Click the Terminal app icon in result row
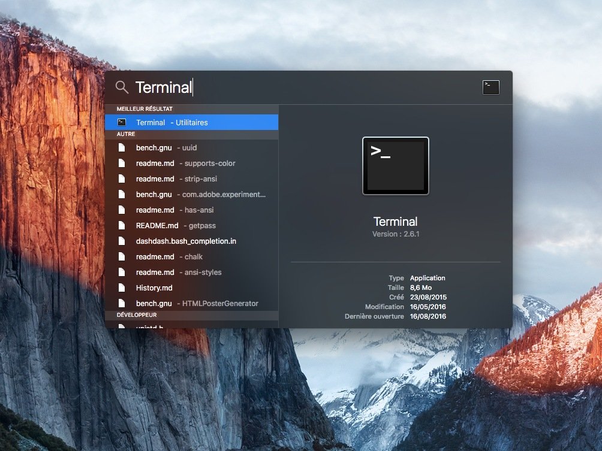This screenshot has height=451, width=602. [x=122, y=122]
